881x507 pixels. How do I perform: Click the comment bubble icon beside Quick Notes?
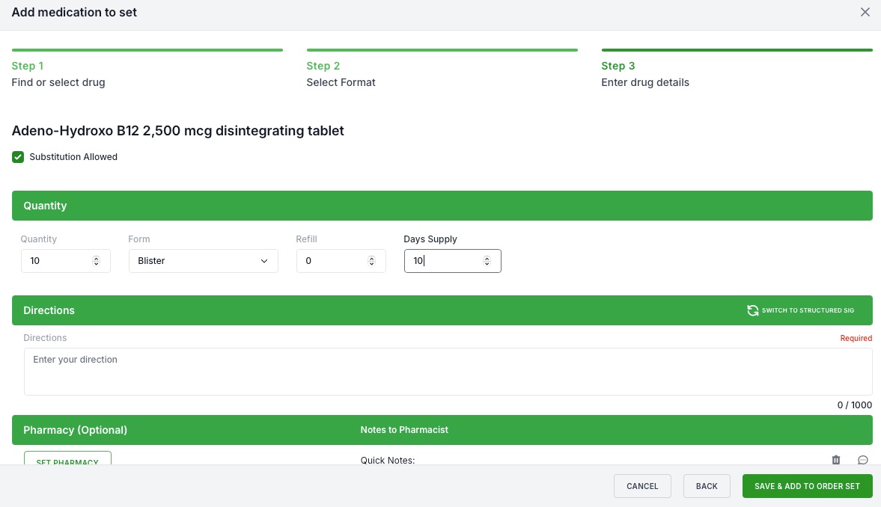click(x=863, y=460)
